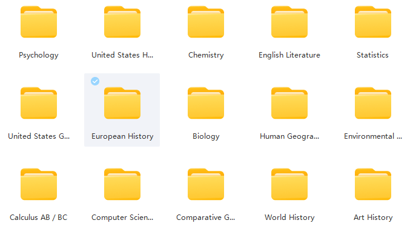This screenshot has height=226, width=413.
Task: Open the Environmental ... folder icon
Action: [372, 103]
